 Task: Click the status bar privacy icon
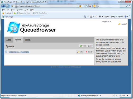(114, 96)
